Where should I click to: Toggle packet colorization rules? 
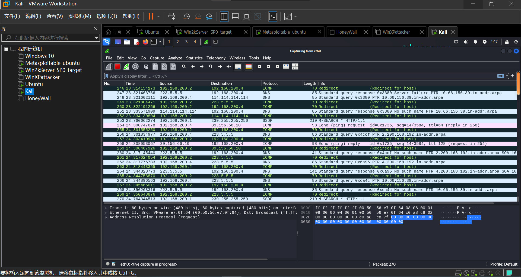249,66
